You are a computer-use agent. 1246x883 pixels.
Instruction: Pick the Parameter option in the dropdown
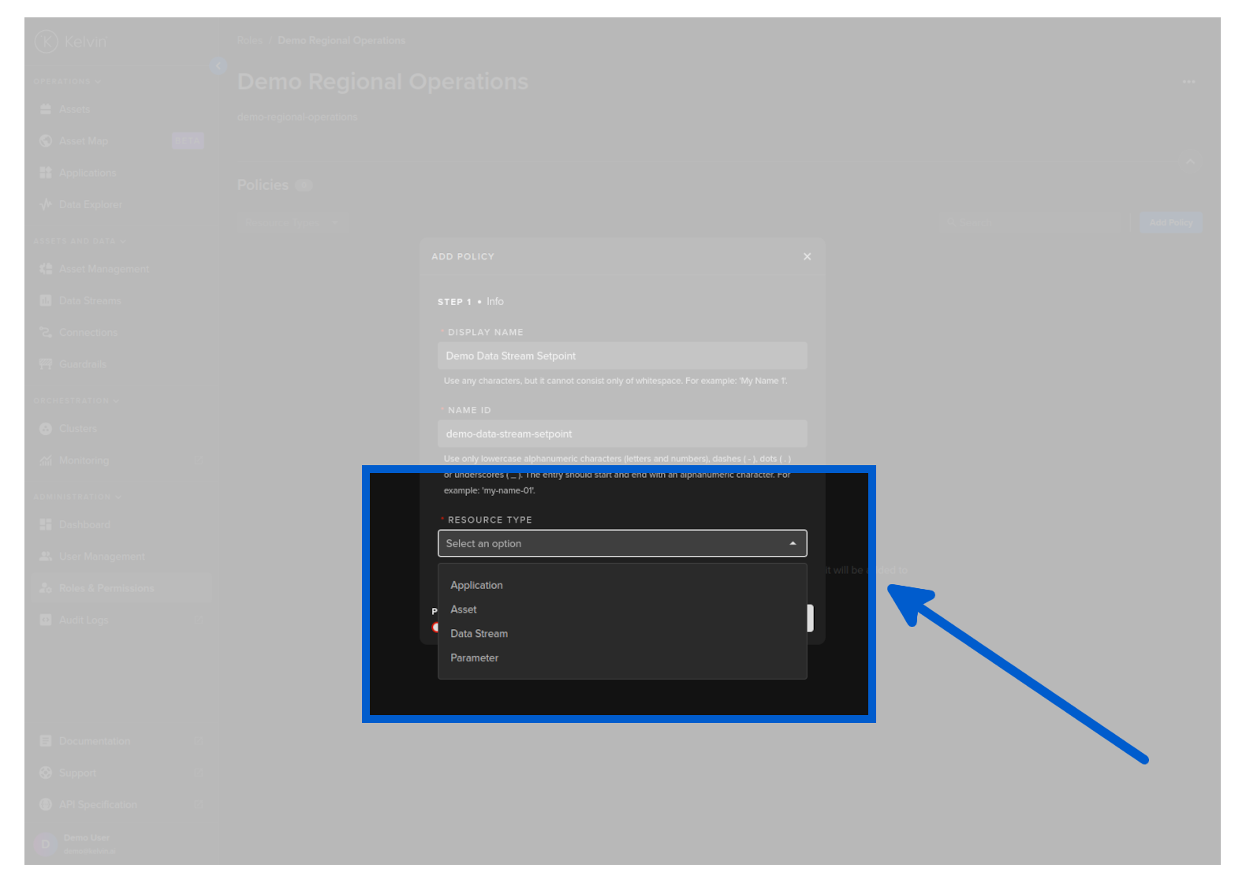click(x=474, y=658)
